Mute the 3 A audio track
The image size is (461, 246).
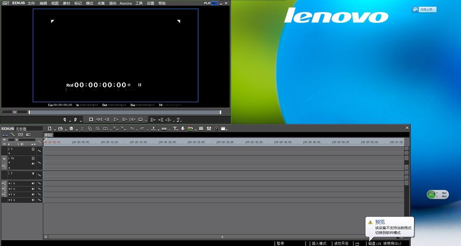click(x=33, y=194)
